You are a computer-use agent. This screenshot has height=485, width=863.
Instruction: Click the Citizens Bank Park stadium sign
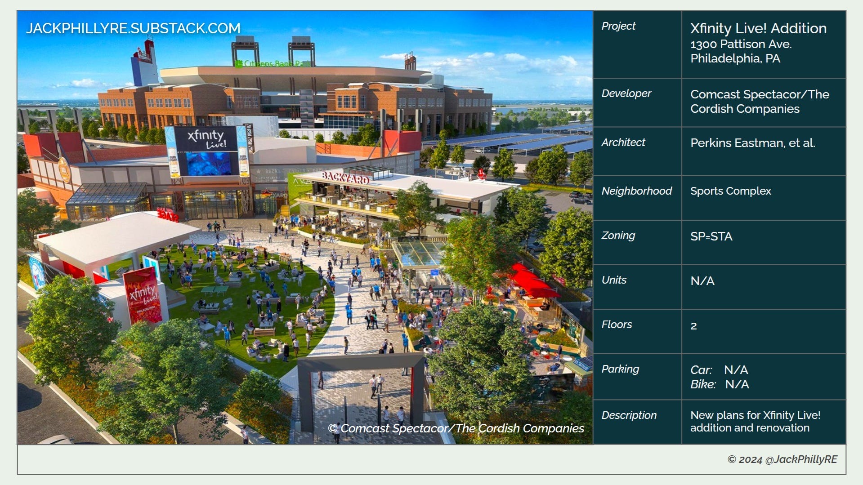coord(273,64)
